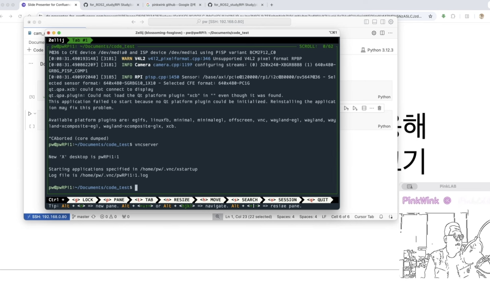Screen dimensions: 490x281
Task: Click the zoom magnifier status icon
Action: click(x=218, y=216)
